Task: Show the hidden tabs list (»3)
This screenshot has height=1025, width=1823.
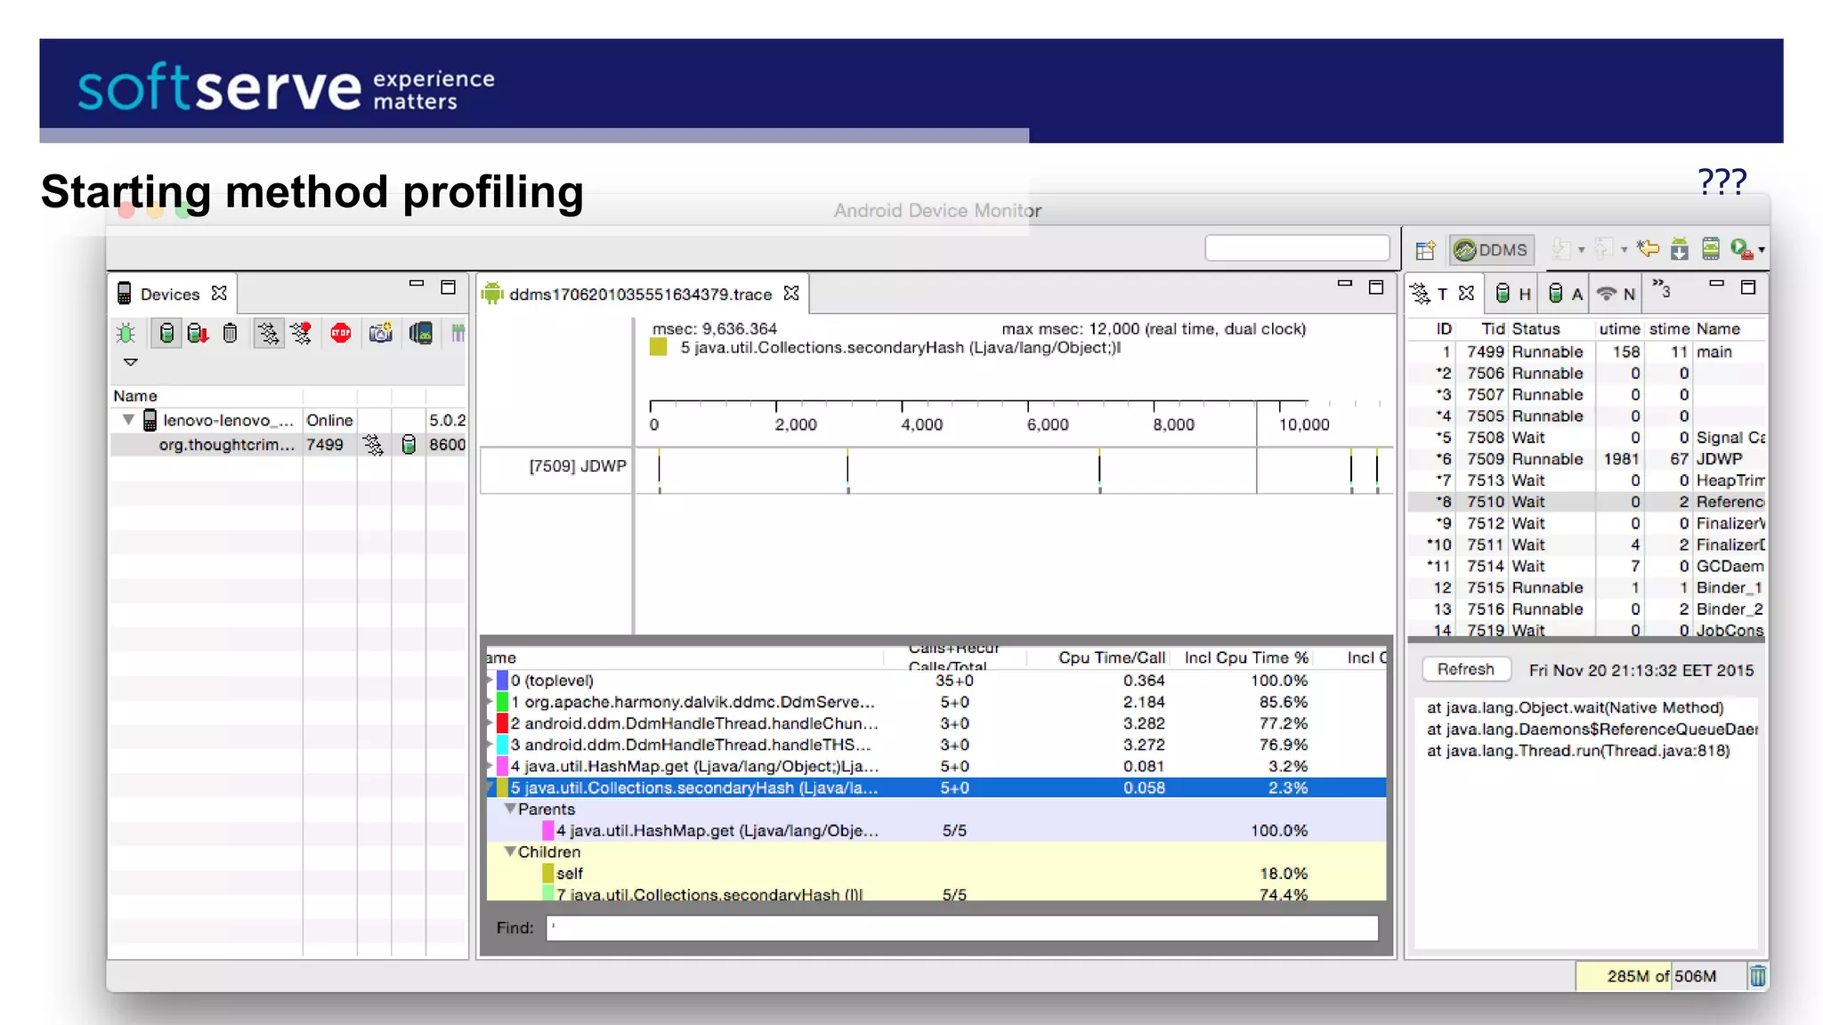Action: click(x=1661, y=289)
